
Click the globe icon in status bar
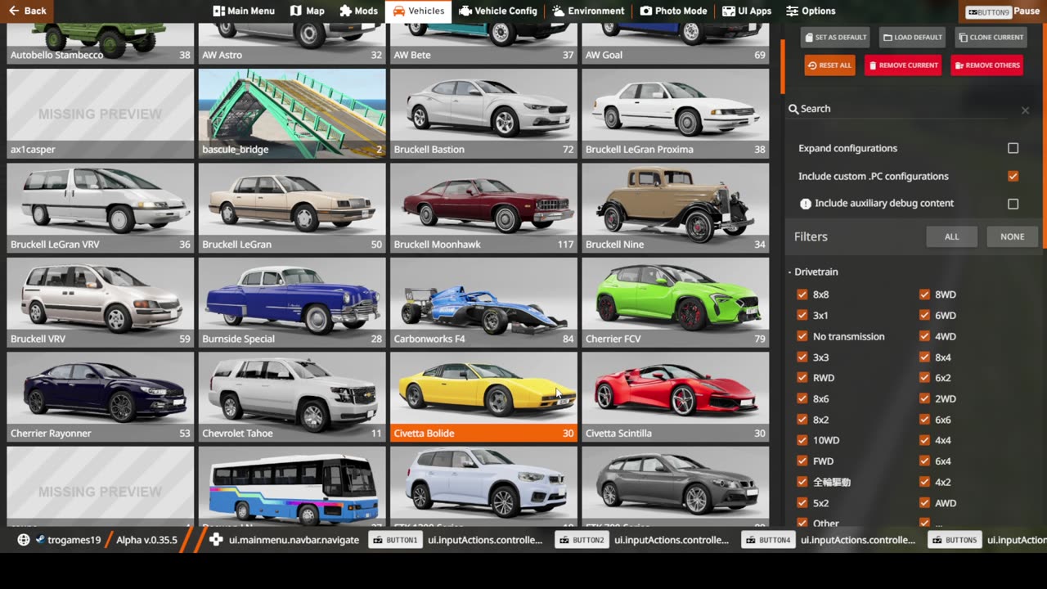pyautogui.click(x=24, y=540)
